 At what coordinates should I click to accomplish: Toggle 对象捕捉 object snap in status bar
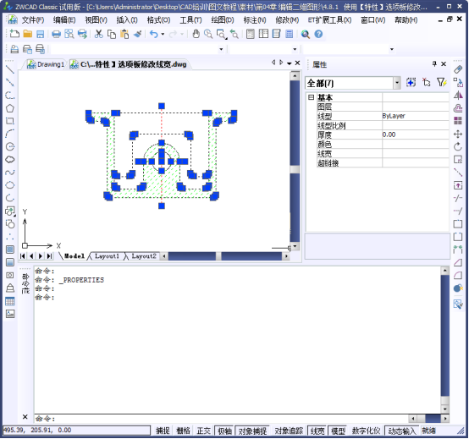click(x=252, y=431)
